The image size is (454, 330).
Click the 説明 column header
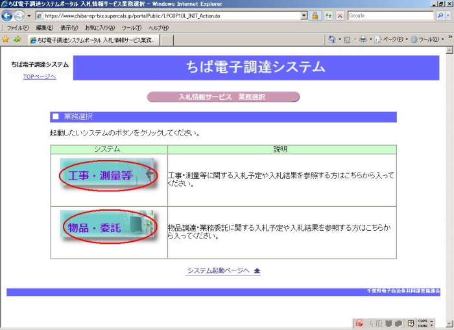click(281, 149)
